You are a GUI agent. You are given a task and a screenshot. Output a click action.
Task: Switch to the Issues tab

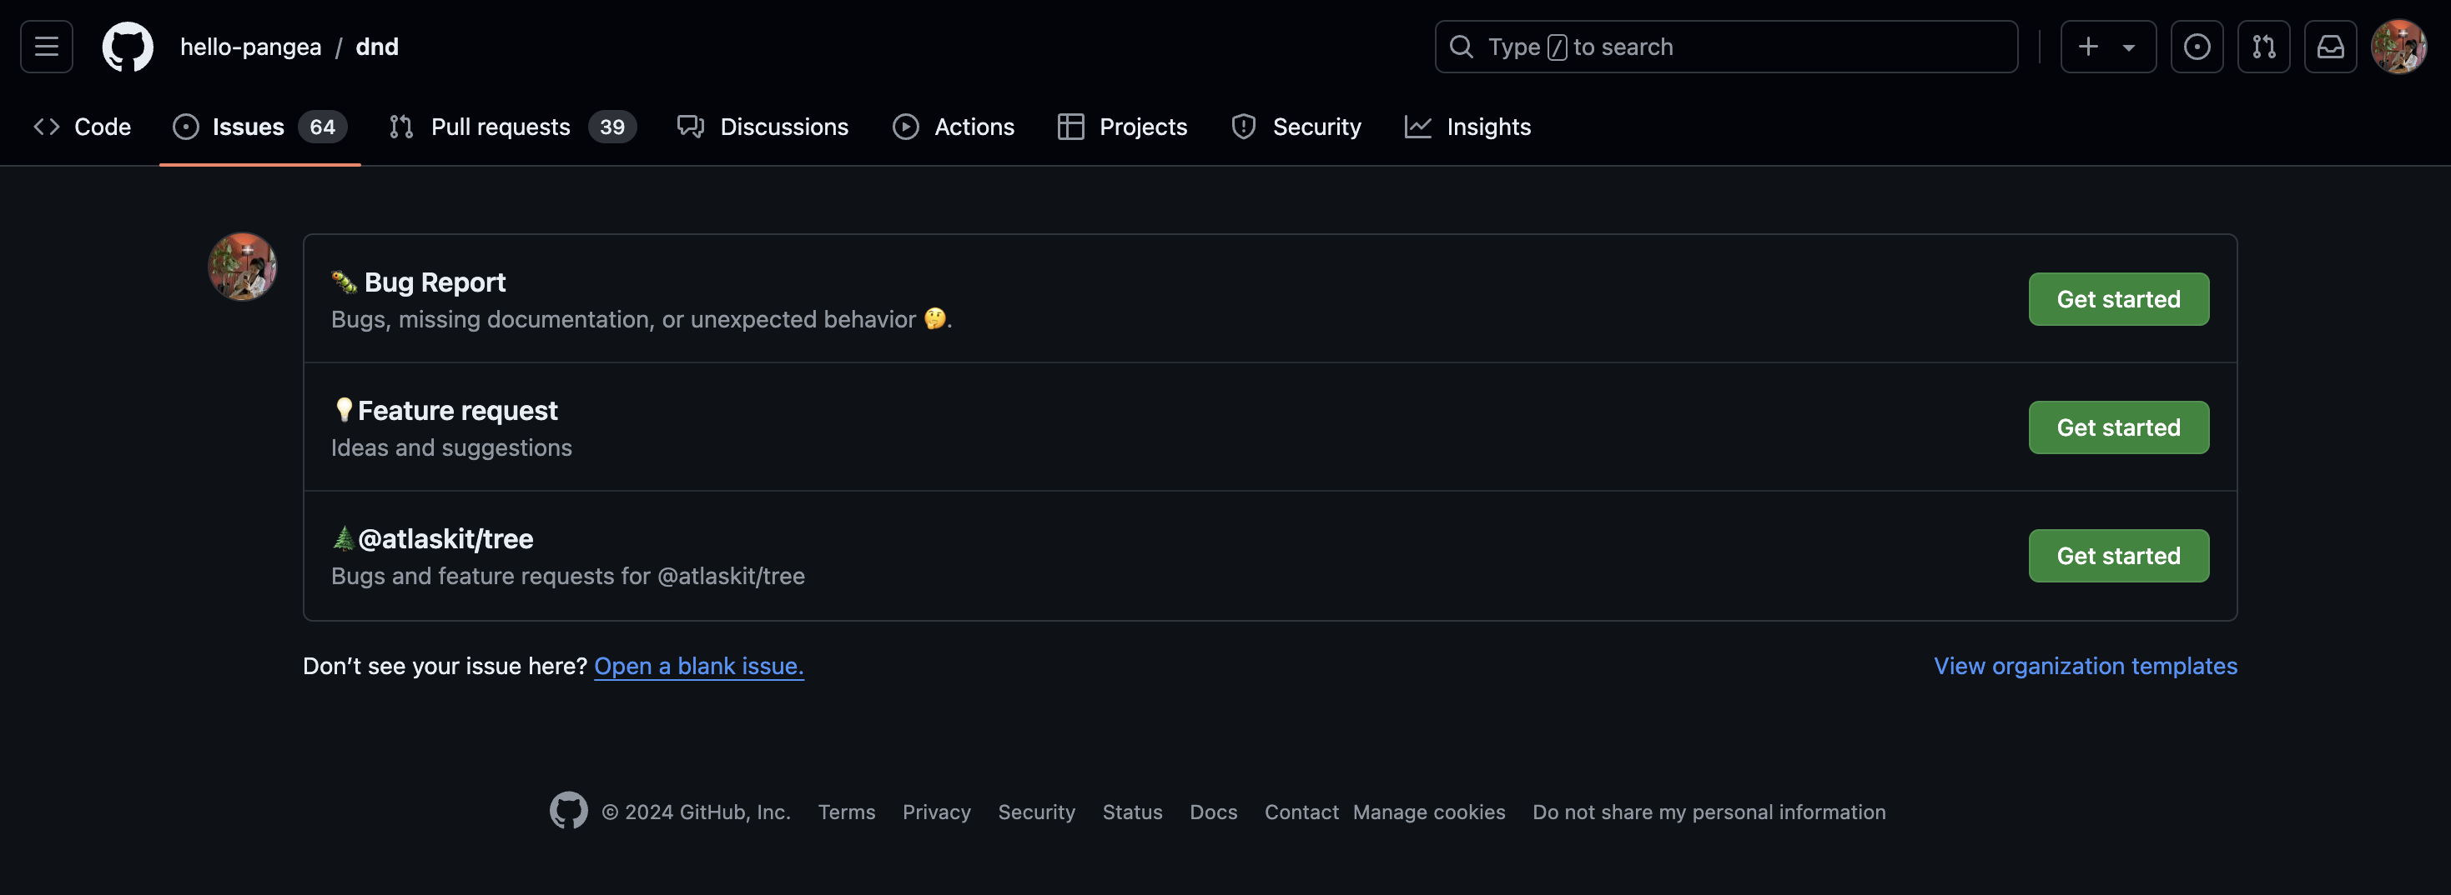click(259, 127)
